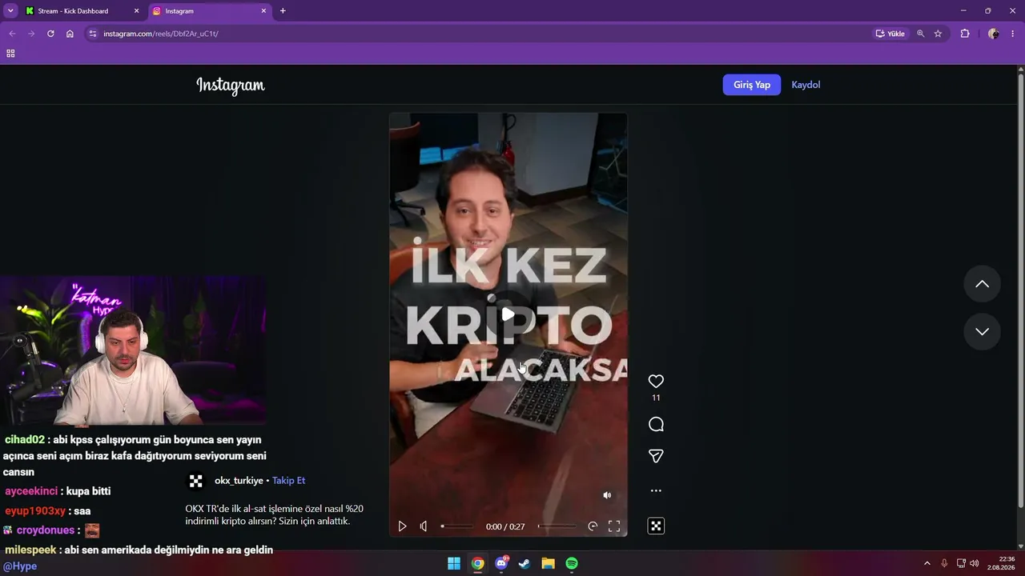Screen dimensions: 1025x576
Task: Click the Kaydol sign-up link
Action: 806,85
